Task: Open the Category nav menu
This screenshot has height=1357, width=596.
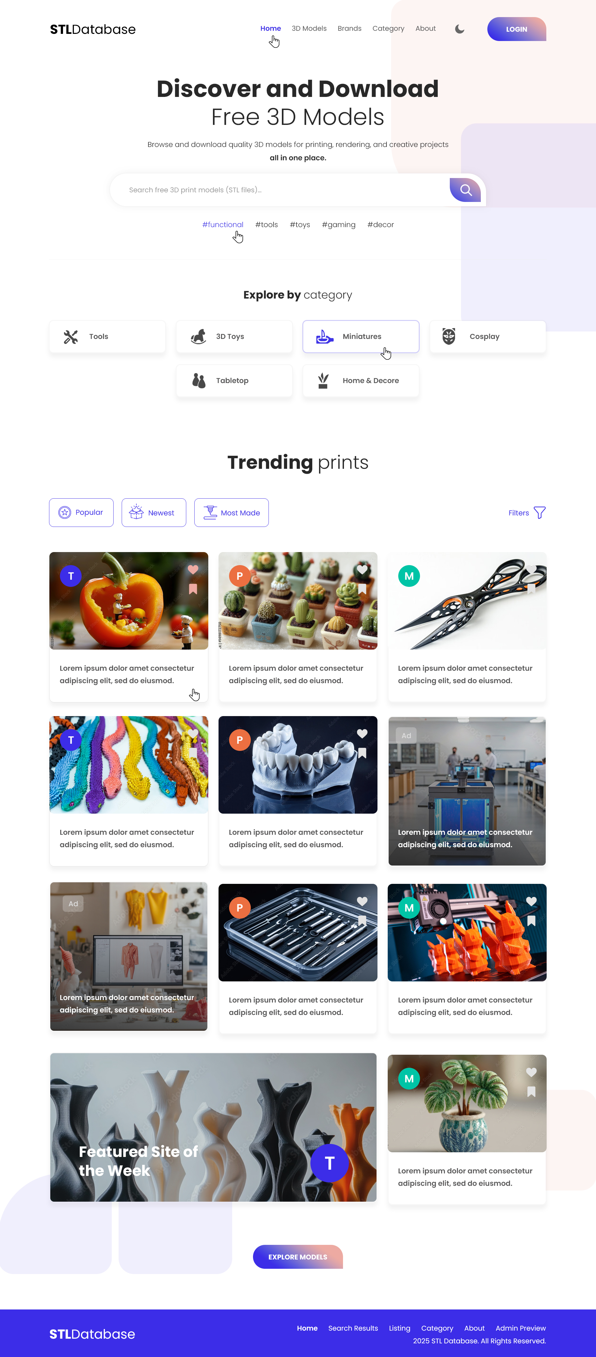Action: coord(388,29)
